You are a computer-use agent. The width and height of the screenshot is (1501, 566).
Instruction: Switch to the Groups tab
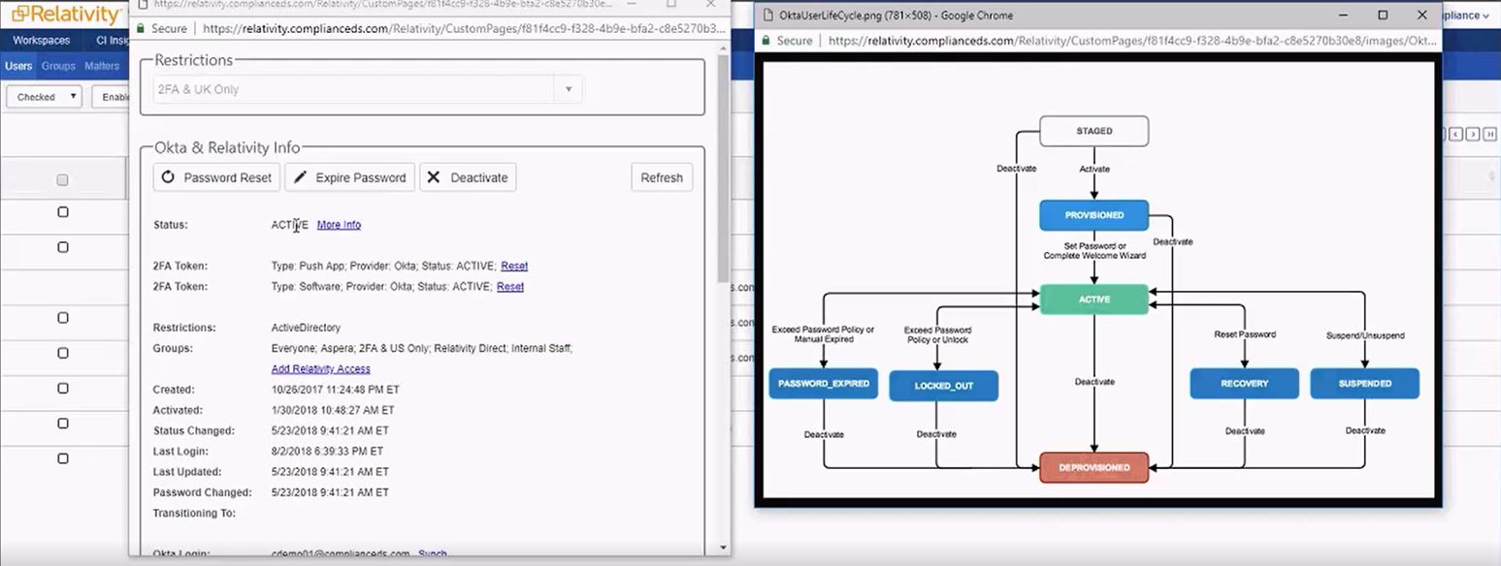[x=58, y=66]
